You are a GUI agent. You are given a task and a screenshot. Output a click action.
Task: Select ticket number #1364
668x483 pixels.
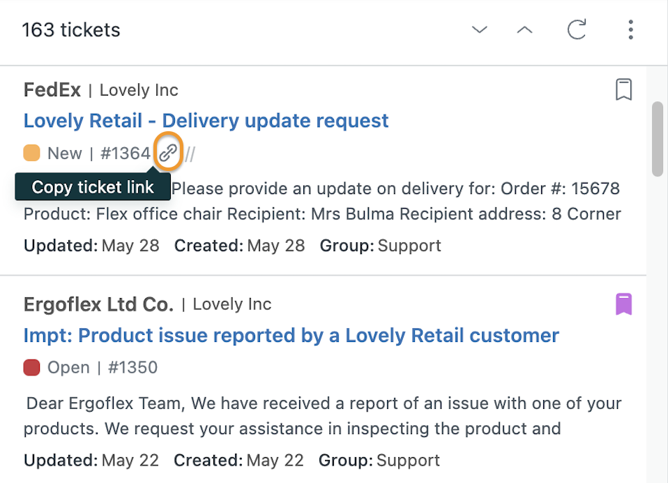point(126,153)
